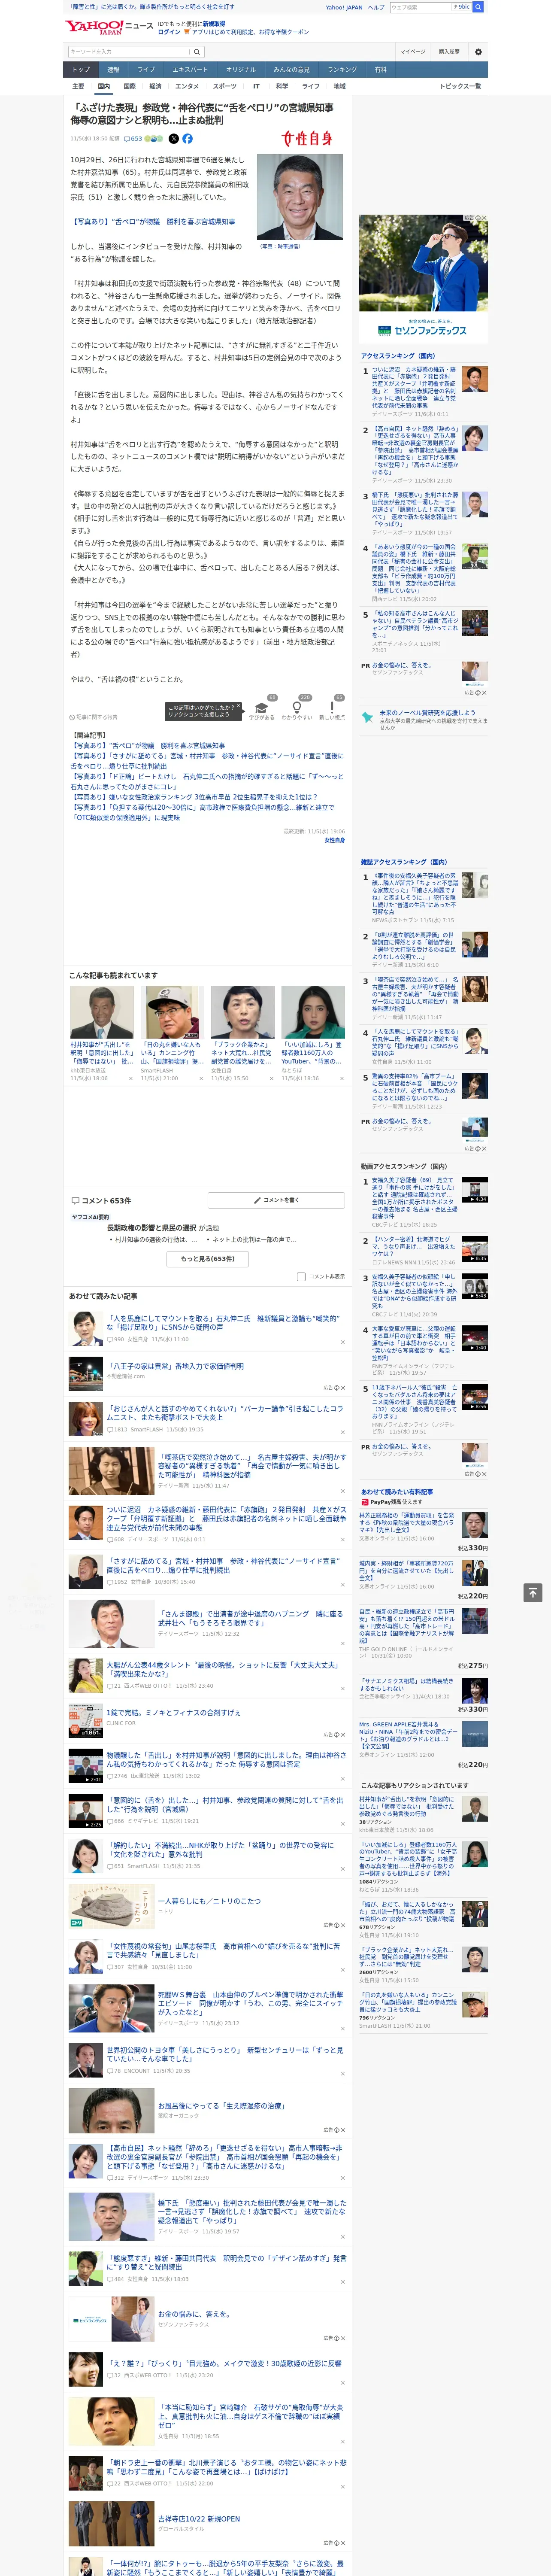Image resolution: width=551 pixels, height=2576 pixels.
Task: Click governor's portrait photo in article
Action: click(x=300, y=197)
